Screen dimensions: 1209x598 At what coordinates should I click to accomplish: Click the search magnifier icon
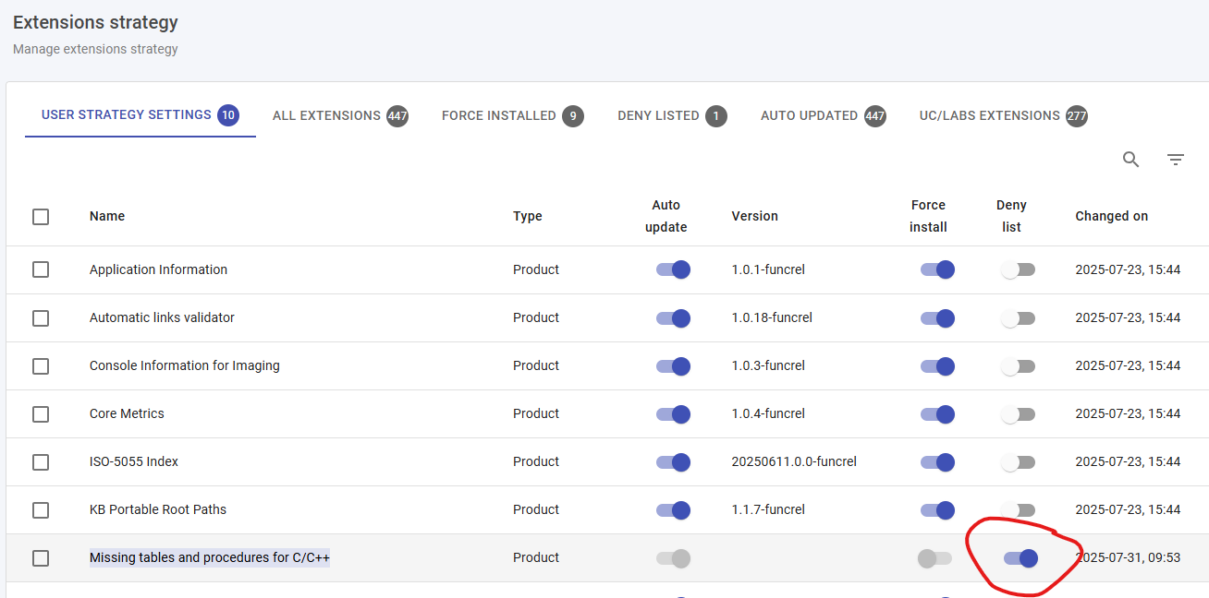pos(1130,160)
